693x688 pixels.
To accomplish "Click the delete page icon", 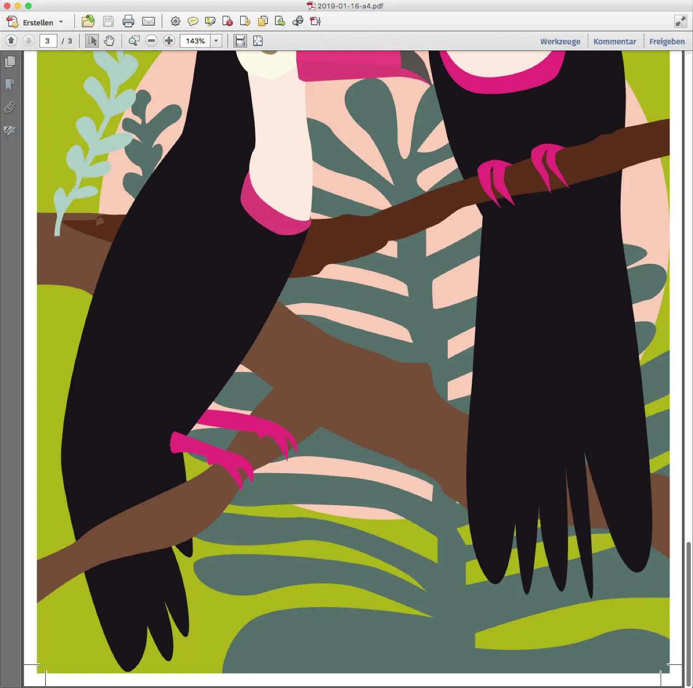I will coord(227,21).
